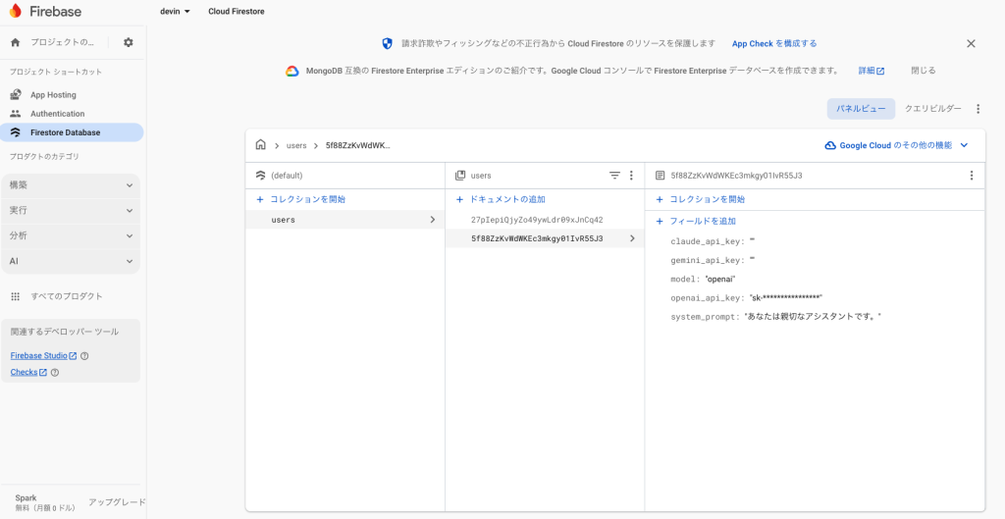Open the devin project dropdown
This screenshot has width=1005, height=519.
coord(176,12)
